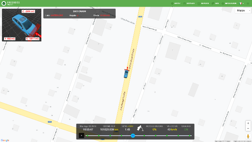
Task: Click the accelerator pedal icon
Action: coord(140,128)
